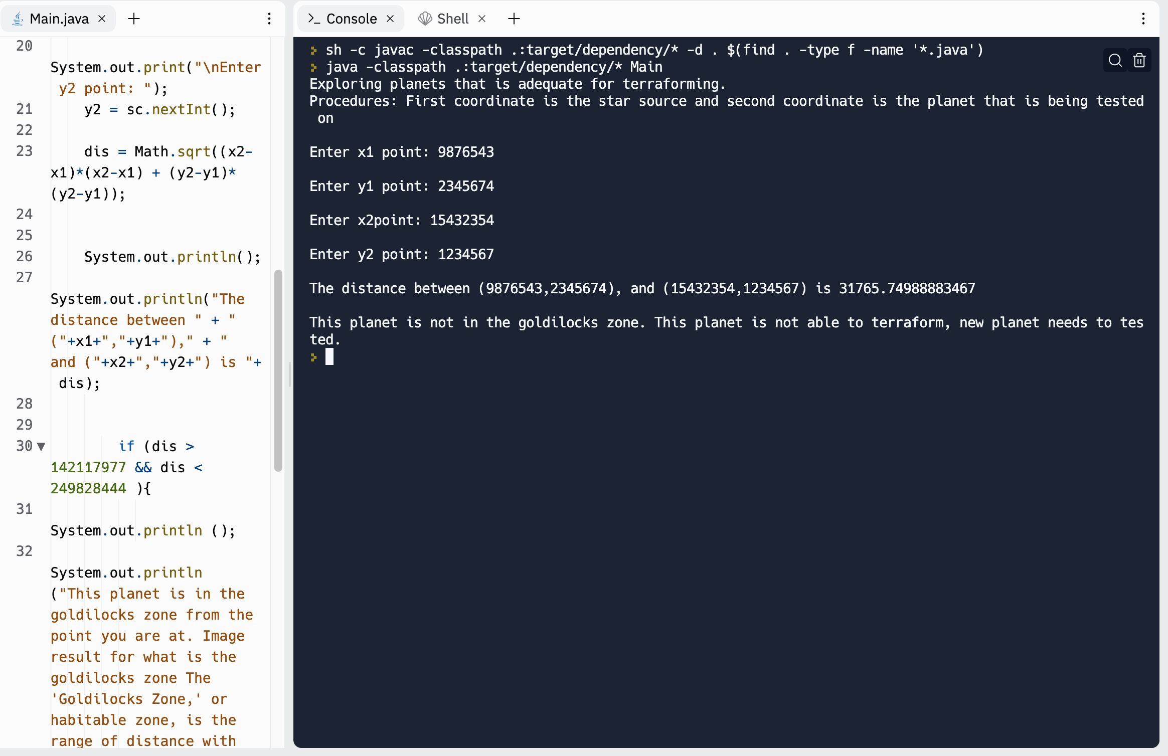Click the editor vertical scrollbar thumb
The image size is (1168, 756).
tap(278, 371)
